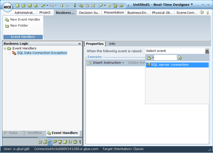Click the camera snapshot toolbar icon
The image size is (213, 153).
[x=121, y=5]
